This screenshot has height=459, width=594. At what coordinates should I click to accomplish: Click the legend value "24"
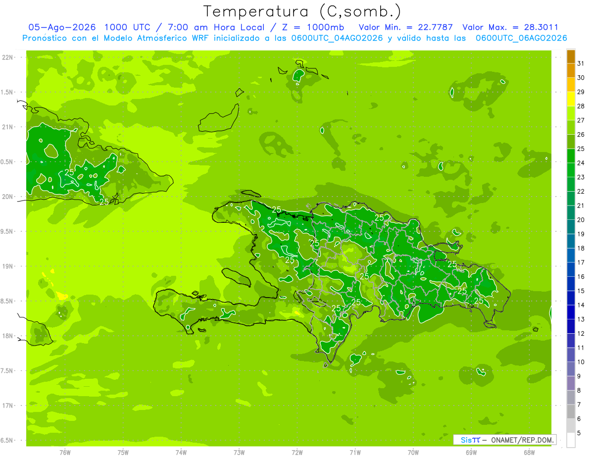581,163
